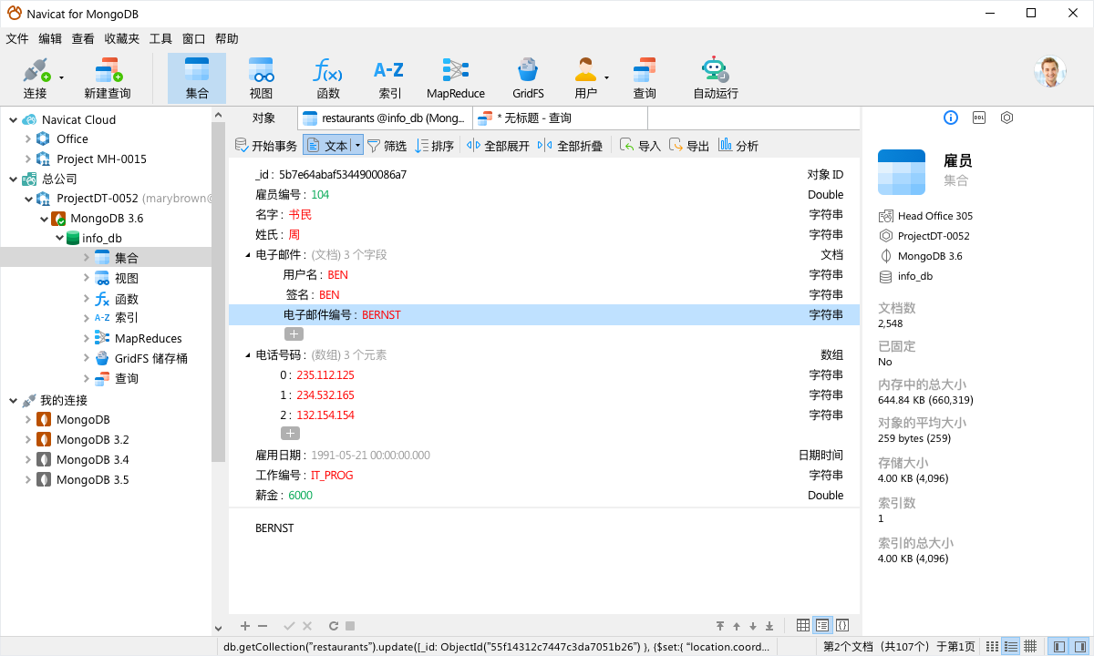Click the 排序 sort button

pos(435,146)
